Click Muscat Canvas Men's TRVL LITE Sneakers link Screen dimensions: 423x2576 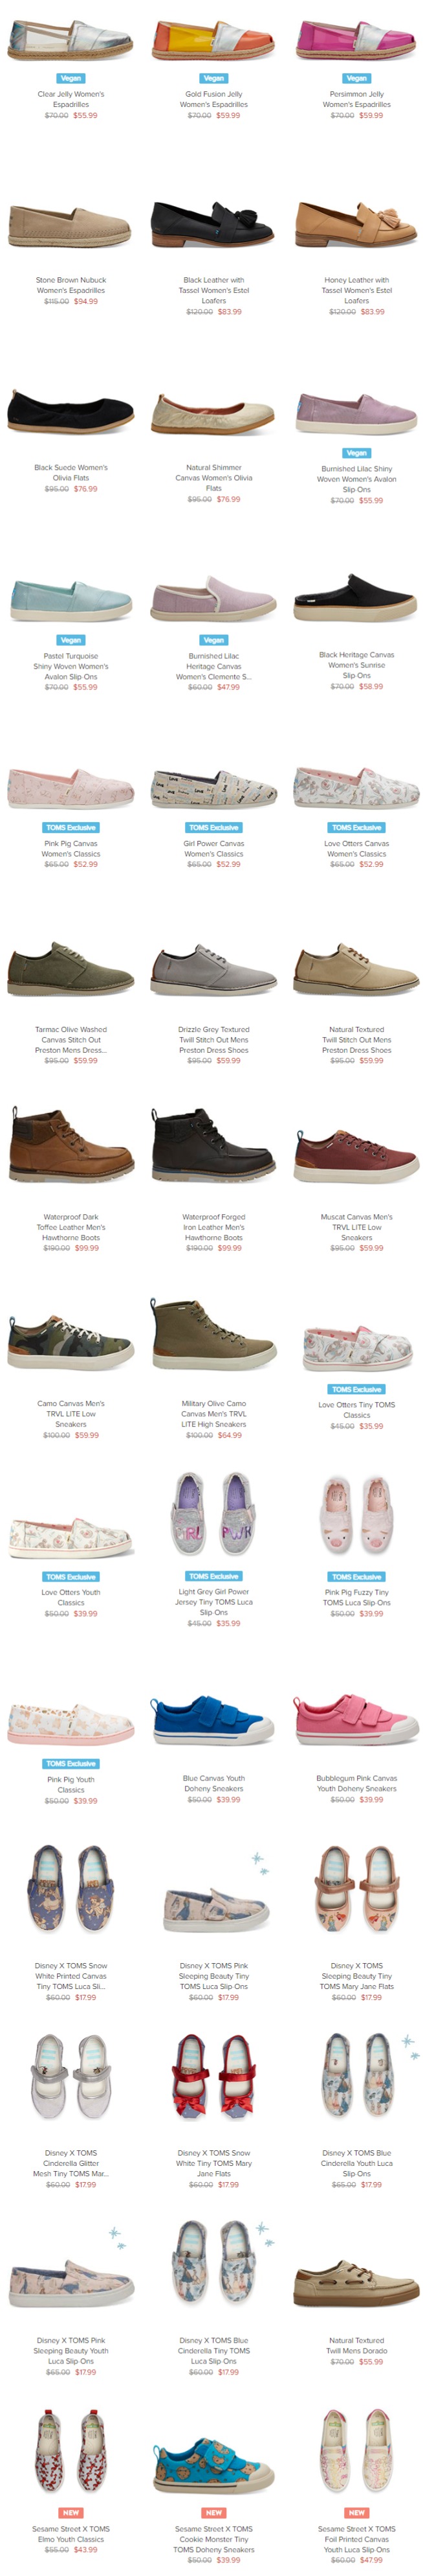tap(356, 1227)
